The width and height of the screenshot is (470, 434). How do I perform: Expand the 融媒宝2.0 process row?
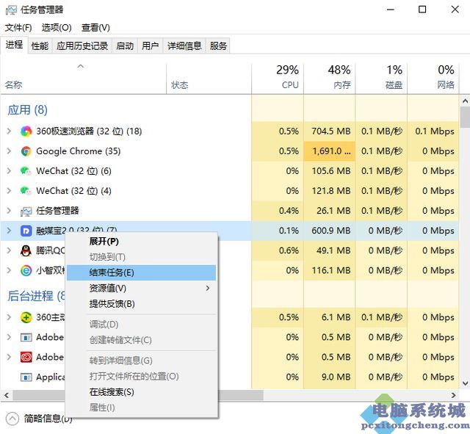pyautogui.click(x=9, y=231)
